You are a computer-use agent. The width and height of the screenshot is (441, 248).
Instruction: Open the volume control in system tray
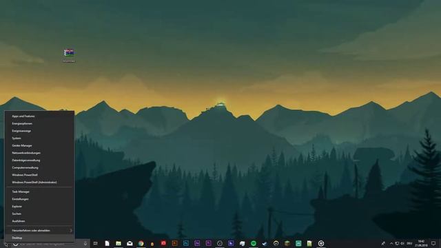pyautogui.click(x=402, y=243)
